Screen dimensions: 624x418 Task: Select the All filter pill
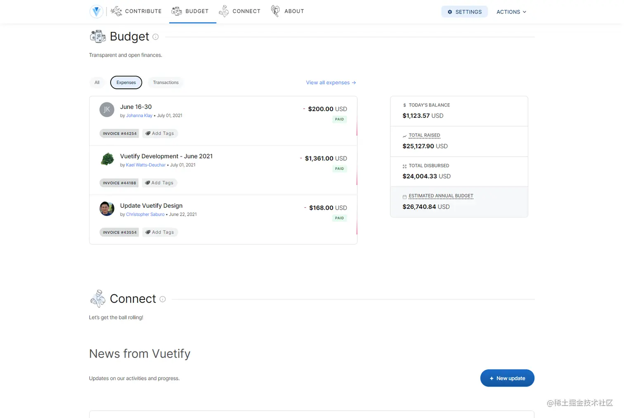point(97,83)
